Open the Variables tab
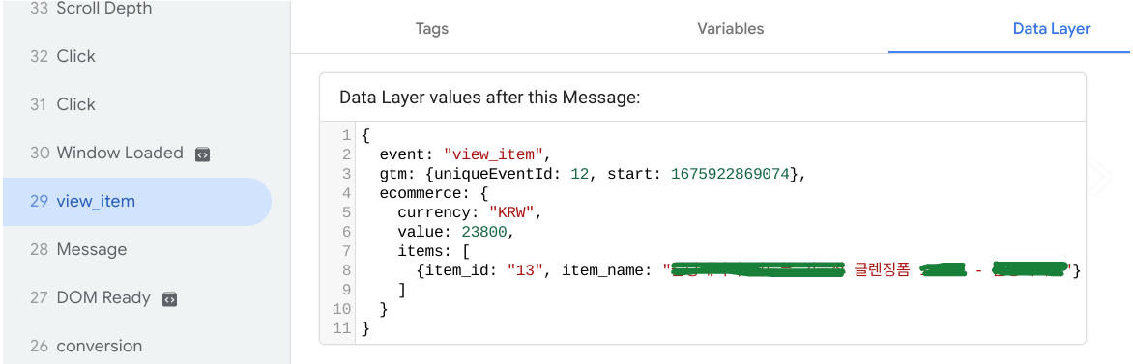1133x364 pixels. tap(731, 29)
